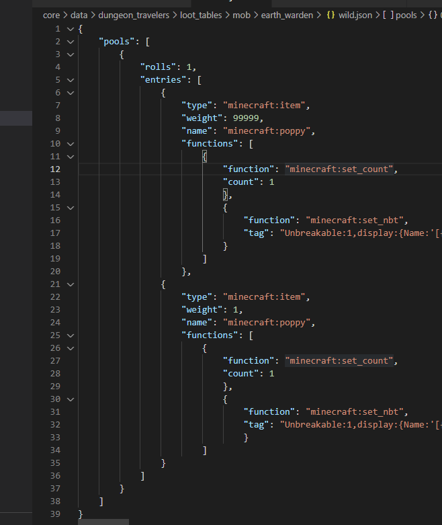Collapse the root object at line 1
442x525 pixels.
click(71, 29)
